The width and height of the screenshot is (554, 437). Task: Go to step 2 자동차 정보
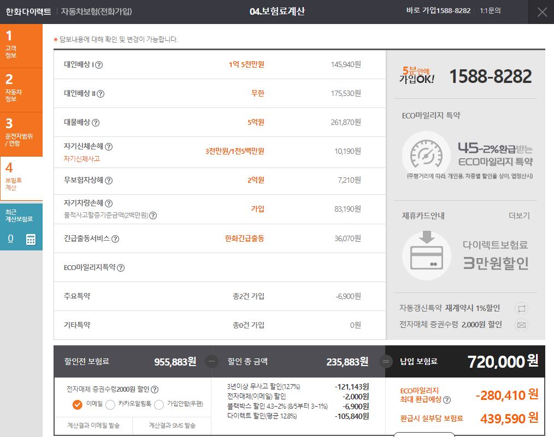(x=21, y=91)
